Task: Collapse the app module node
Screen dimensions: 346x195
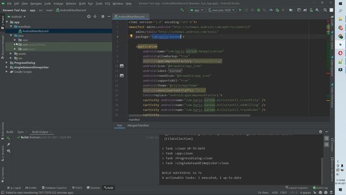Action: (7, 22)
